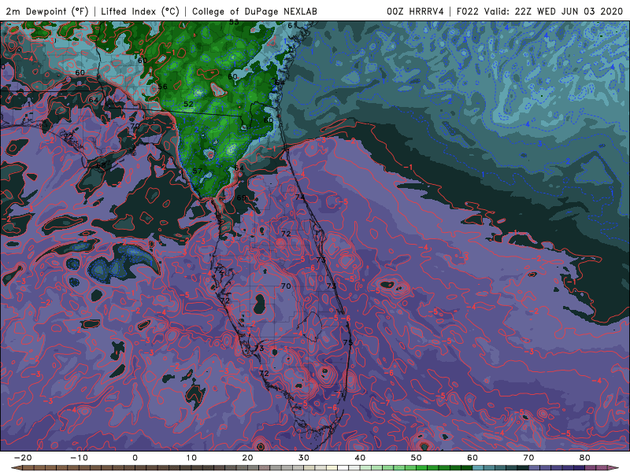Click the "10" color scale label
630x472 pixels.
click(x=191, y=458)
